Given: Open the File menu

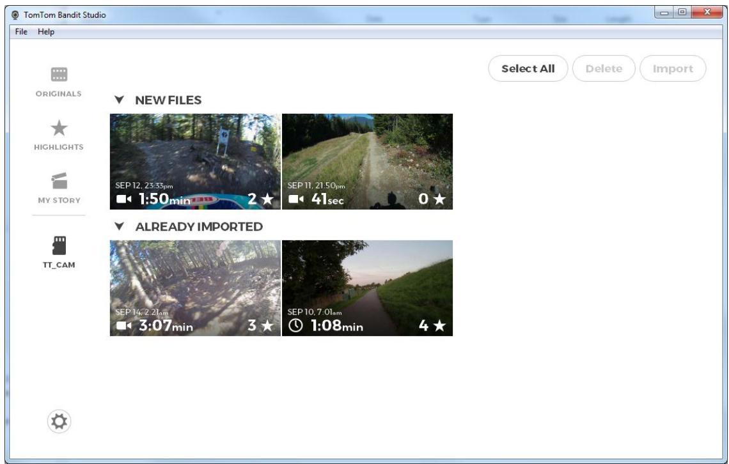Looking at the screenshot, I should (x=21, y=31).
